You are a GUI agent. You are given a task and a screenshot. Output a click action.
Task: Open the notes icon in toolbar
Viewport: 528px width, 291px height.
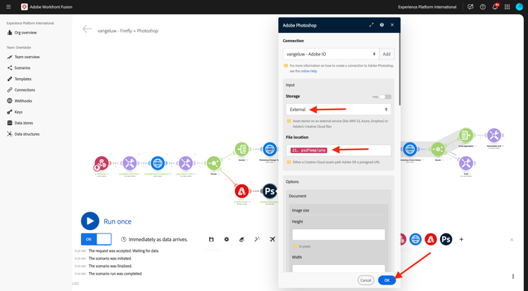point(241,239)
